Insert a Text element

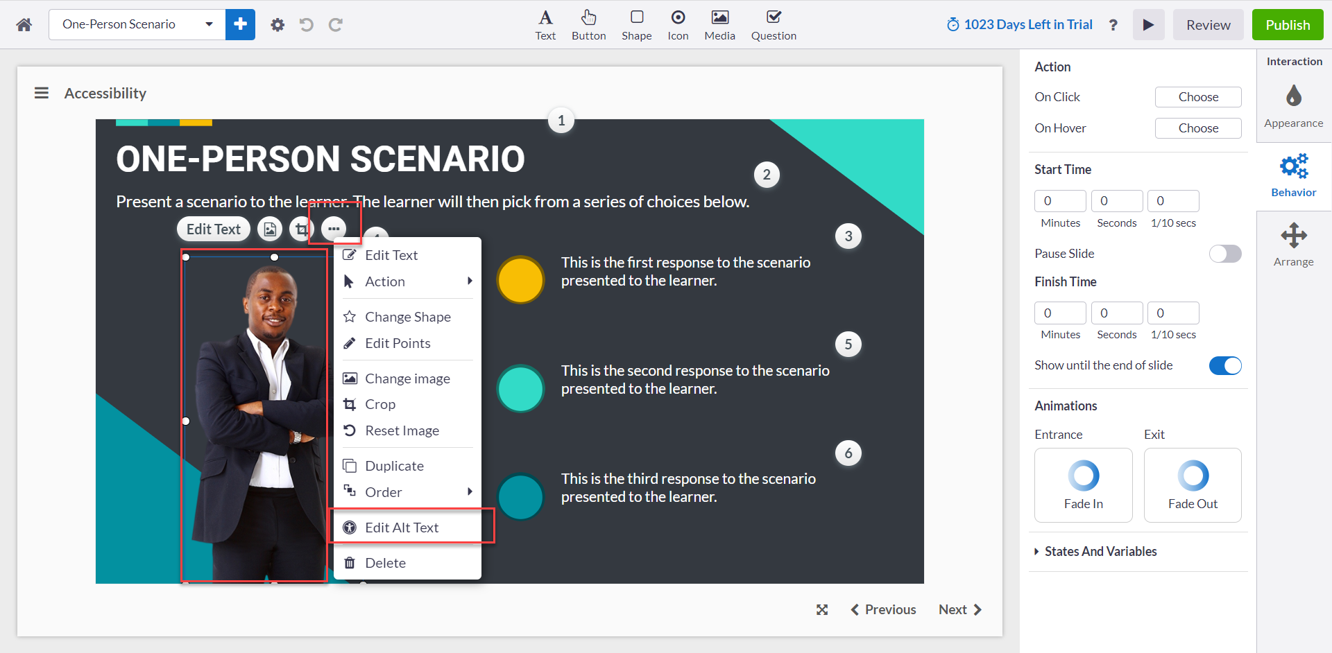click(545, 25)
